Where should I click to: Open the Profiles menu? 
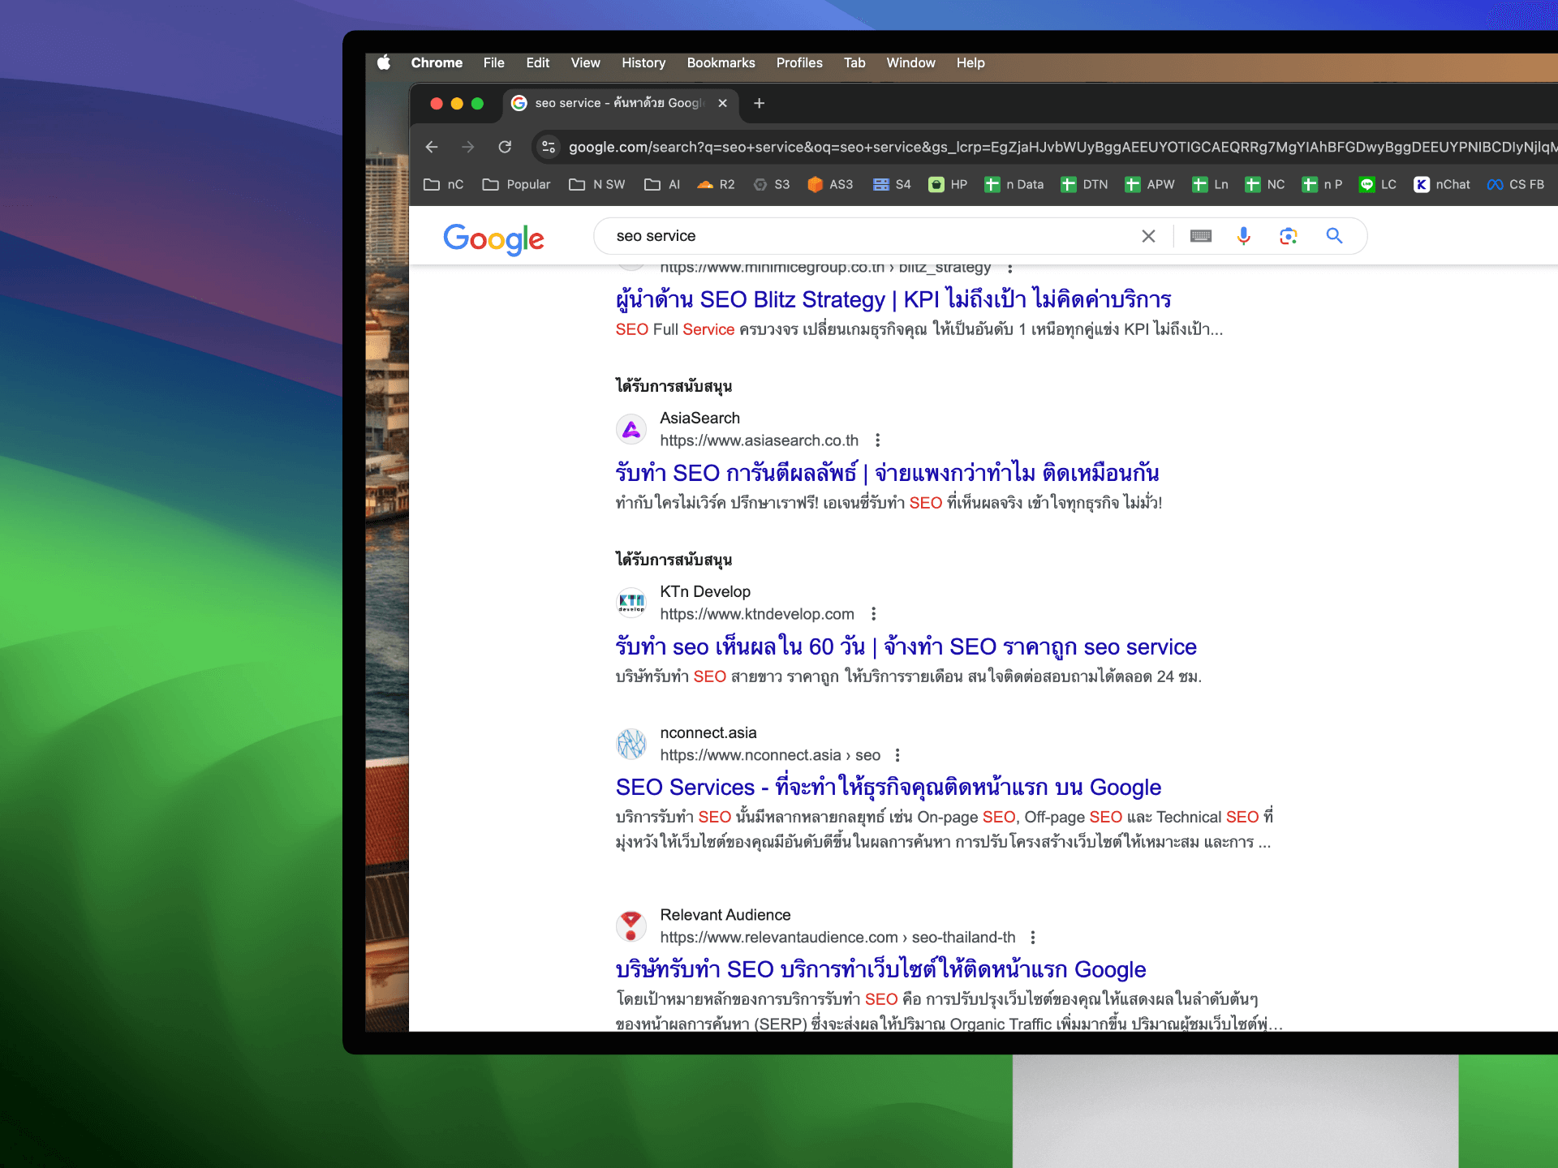click(x=798, y=62)
